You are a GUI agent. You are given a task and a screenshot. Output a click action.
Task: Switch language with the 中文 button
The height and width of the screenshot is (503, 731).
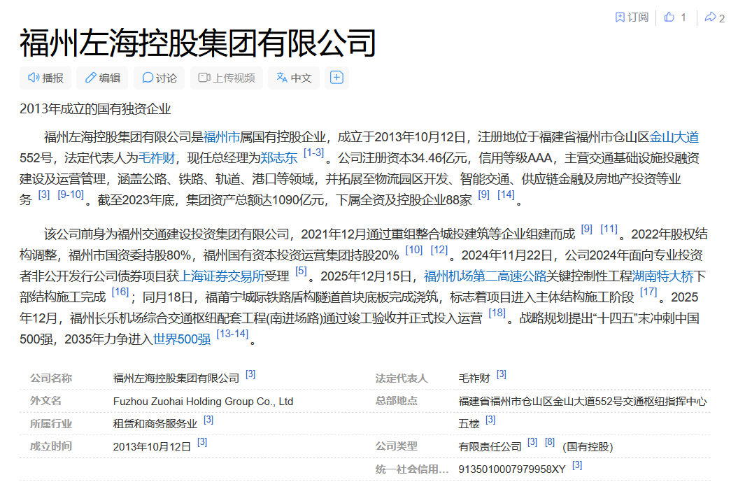click(x=294, y=78)
